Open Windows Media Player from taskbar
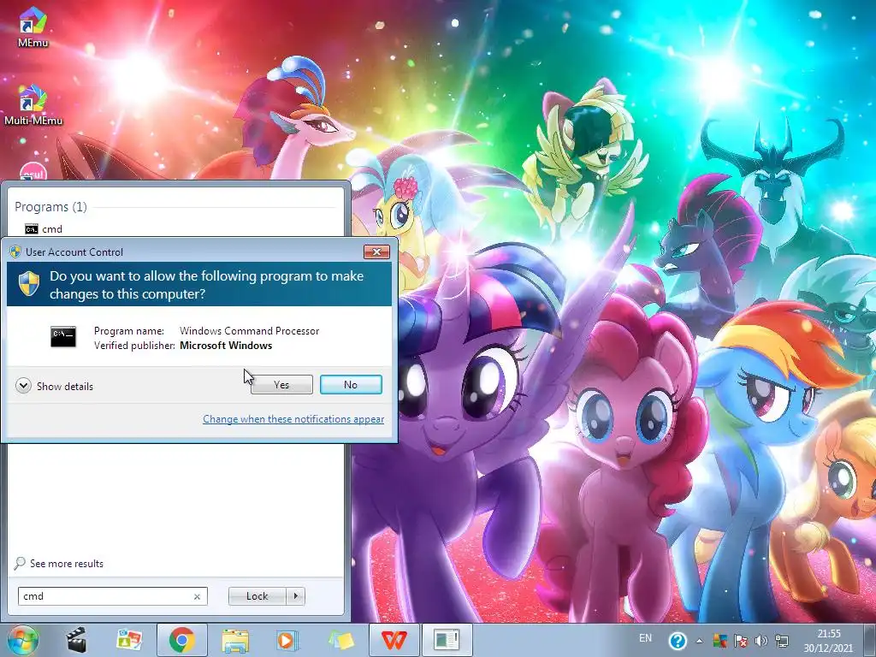876x657 pixels. (x=287, y=640)
